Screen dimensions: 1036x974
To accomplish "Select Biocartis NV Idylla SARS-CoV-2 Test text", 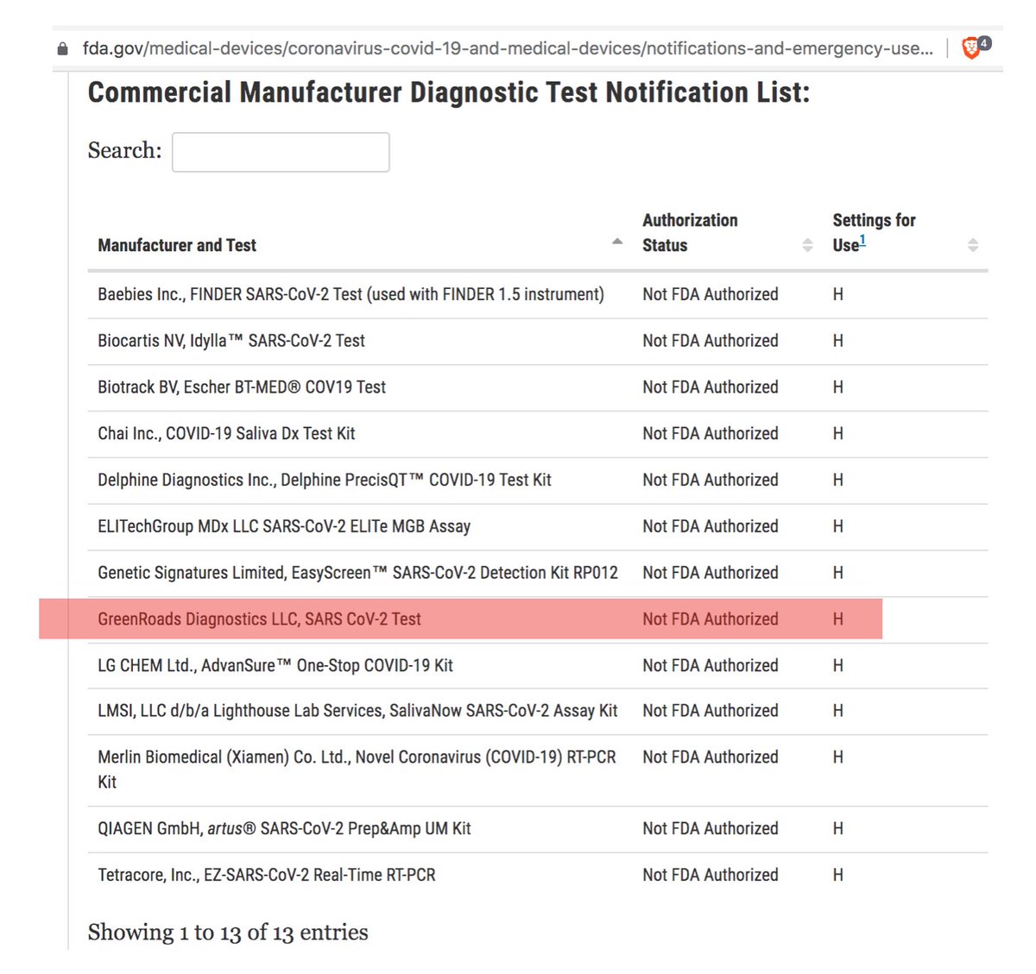I will tap(231, 341).
